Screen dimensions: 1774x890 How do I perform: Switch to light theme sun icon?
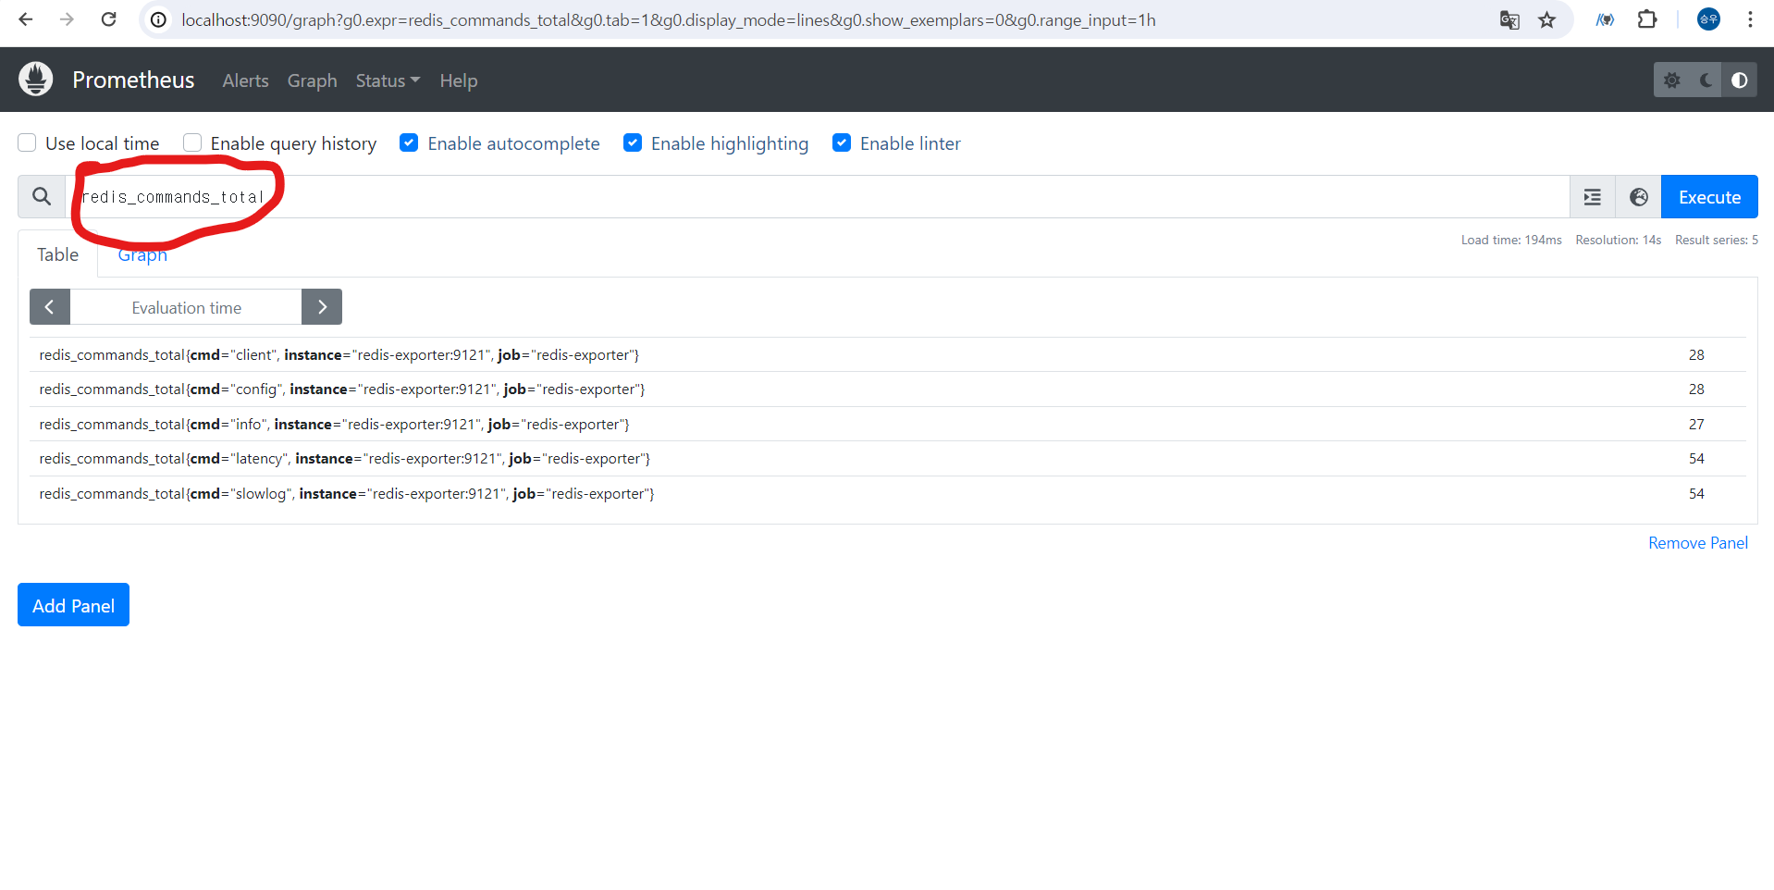pos(1671,80)
